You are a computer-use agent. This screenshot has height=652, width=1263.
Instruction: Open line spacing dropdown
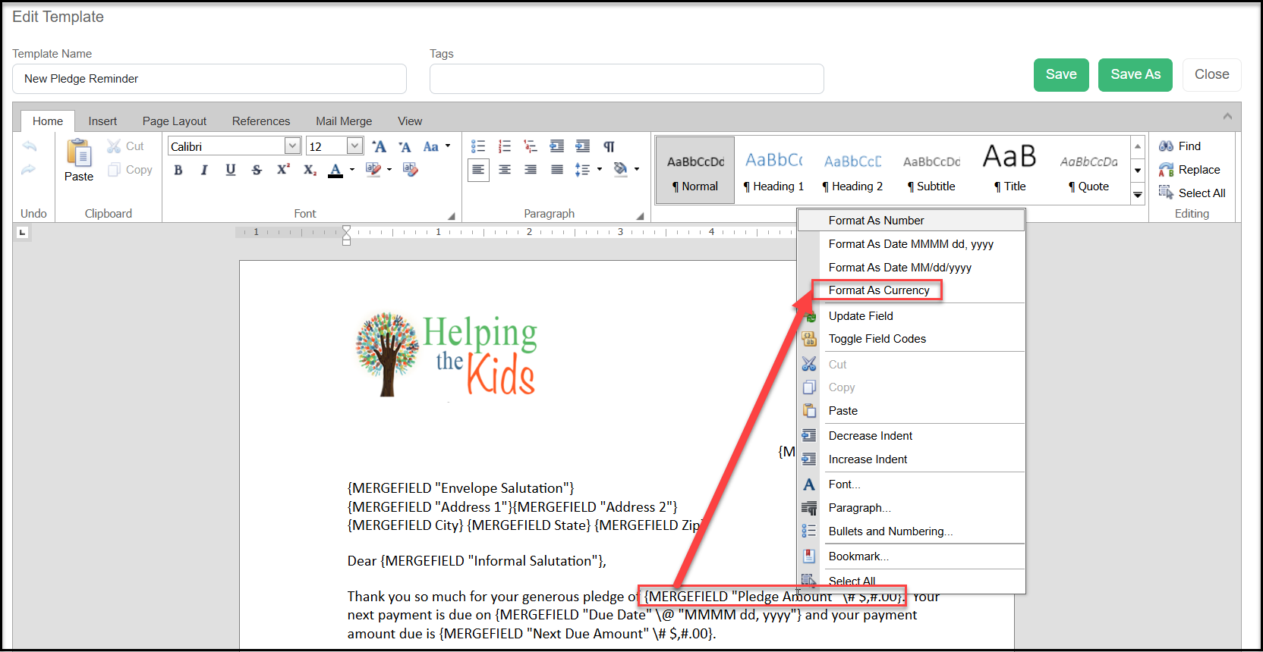[x=589, y=170]
